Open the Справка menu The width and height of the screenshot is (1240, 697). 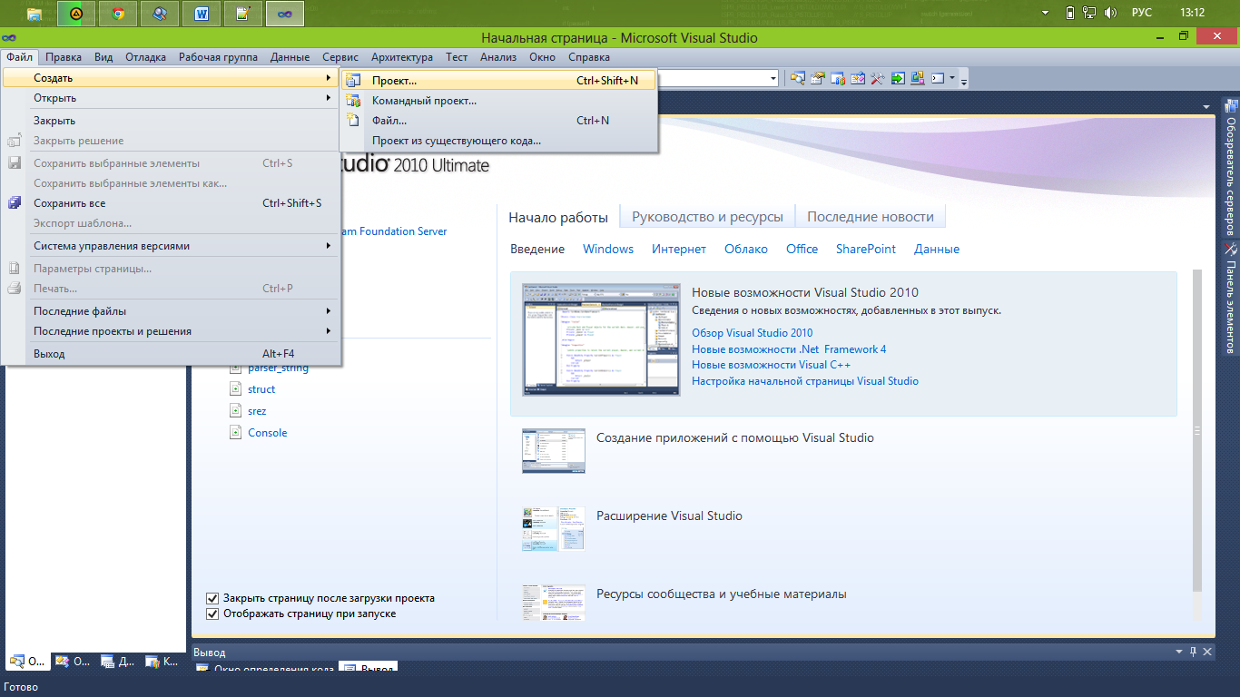(x=589, y=56)
